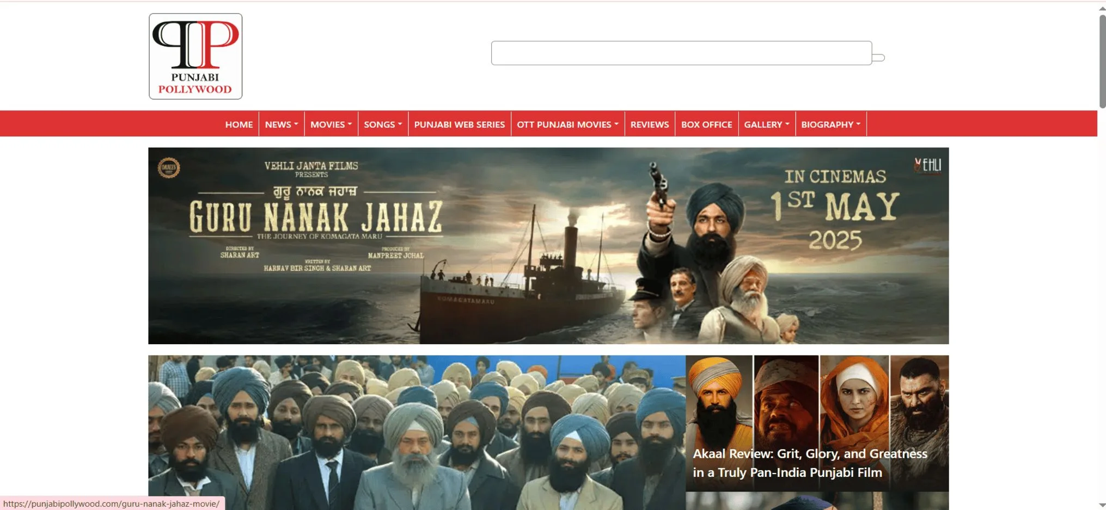Expand the GALLERY dropdown
Screen dimensions: 1106x510
coord(767,124)
